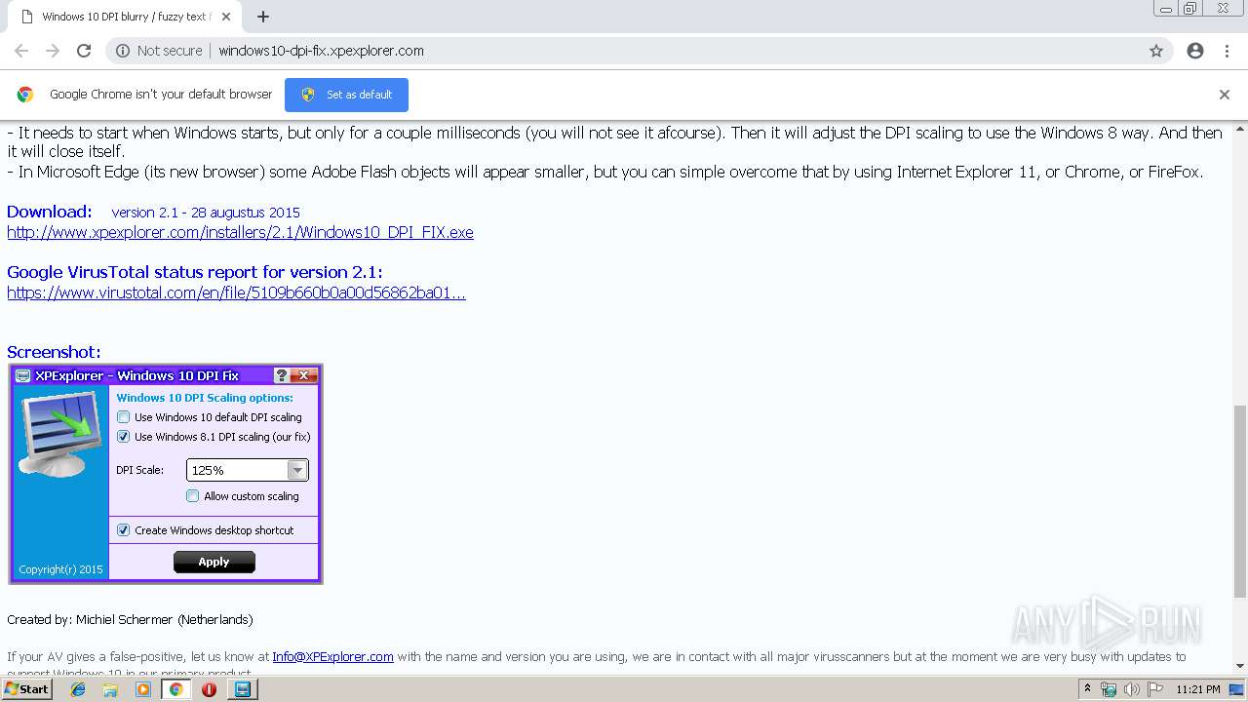Click the close X in DPI Fix title

(304, 375)
